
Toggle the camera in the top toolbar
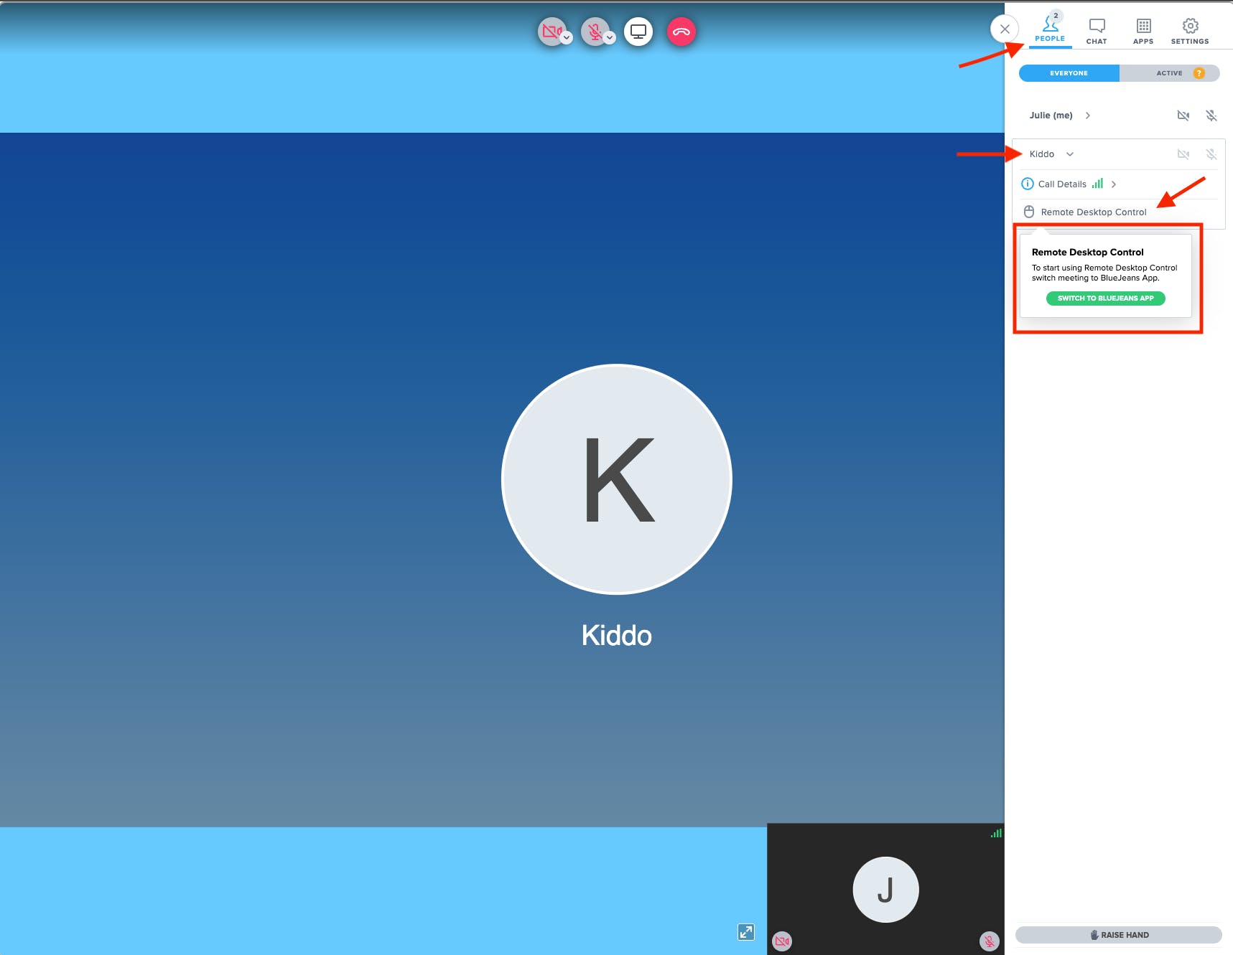pos(551,31)
